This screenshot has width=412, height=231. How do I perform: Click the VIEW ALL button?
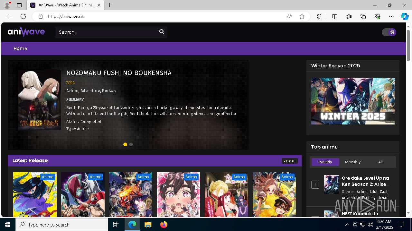tap(290, 161)
